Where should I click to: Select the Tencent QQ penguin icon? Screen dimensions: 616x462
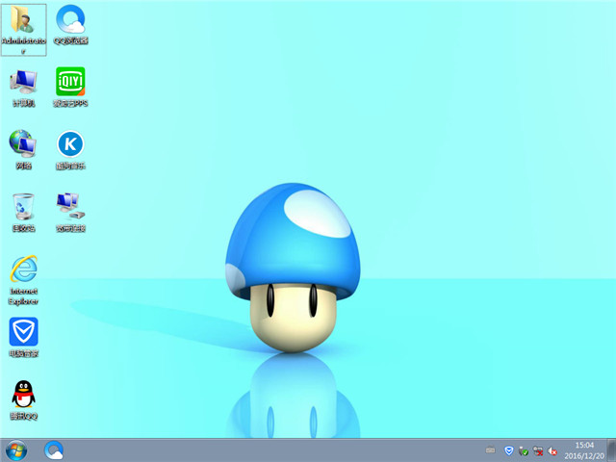pos(23,400)
